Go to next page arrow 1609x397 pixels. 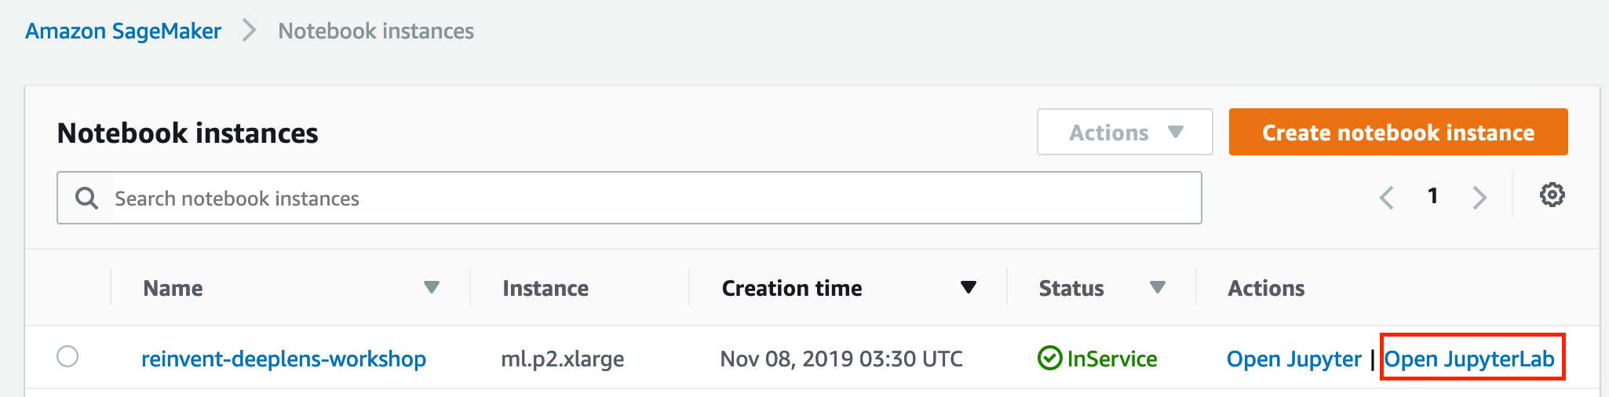tap(1479, 197)
